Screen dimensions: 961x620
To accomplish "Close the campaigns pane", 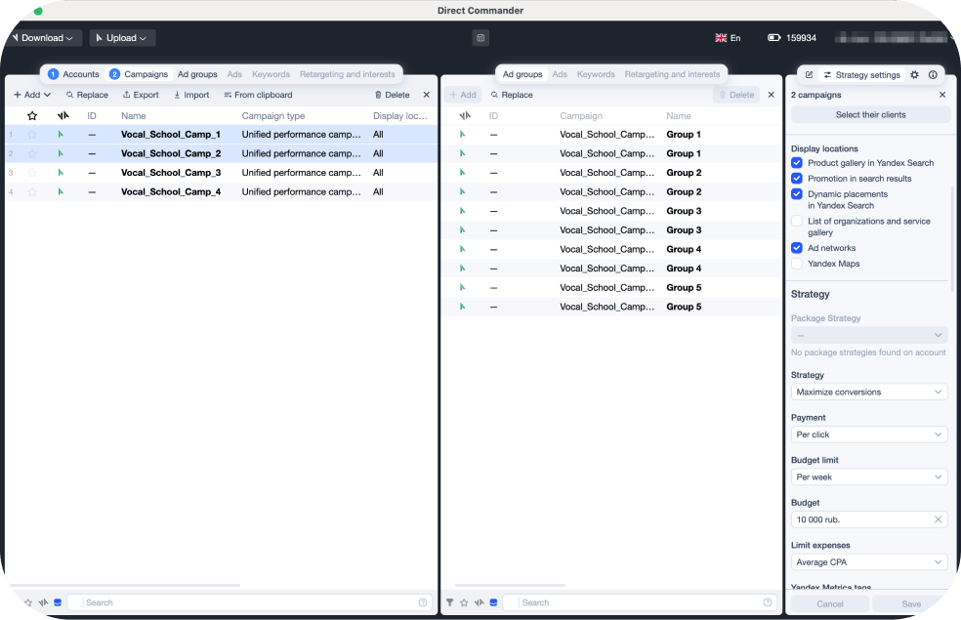I will (427, 95).
